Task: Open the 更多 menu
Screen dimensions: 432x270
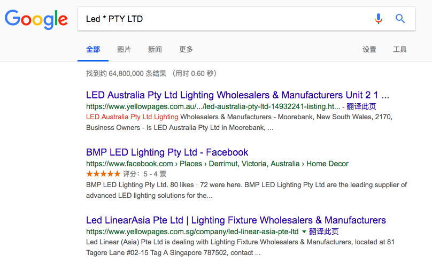Action: tap(186, 50)
